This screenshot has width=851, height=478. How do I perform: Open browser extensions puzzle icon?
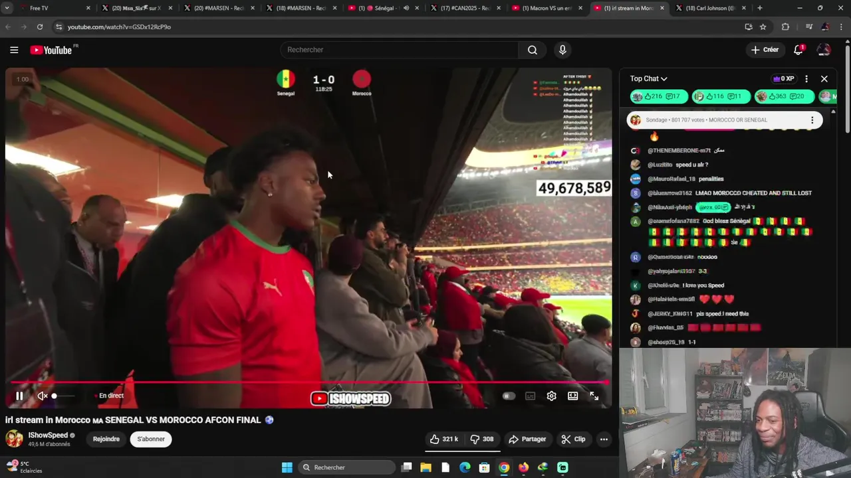point(785,27)
